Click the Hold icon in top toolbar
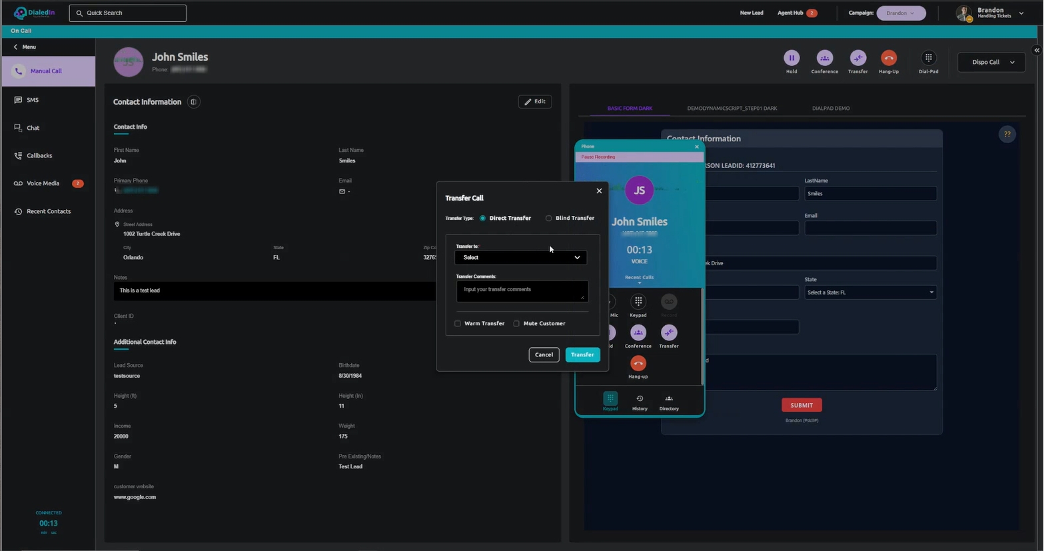The height and width of the screenshot is (551, 1044). click(791, 59)
